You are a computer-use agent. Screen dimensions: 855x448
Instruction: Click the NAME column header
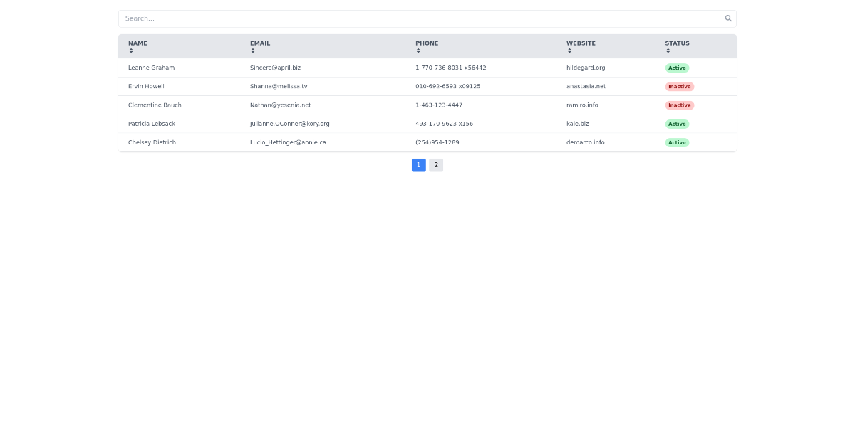coord(138,43)
